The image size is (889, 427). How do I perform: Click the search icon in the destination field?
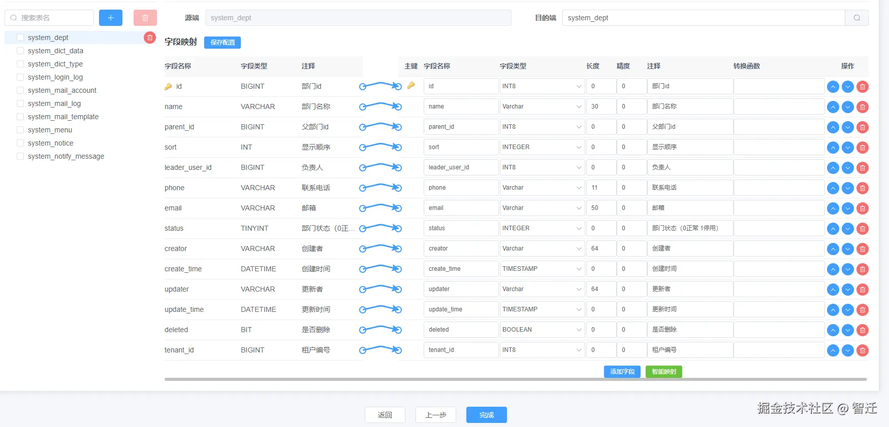point(857,18)
